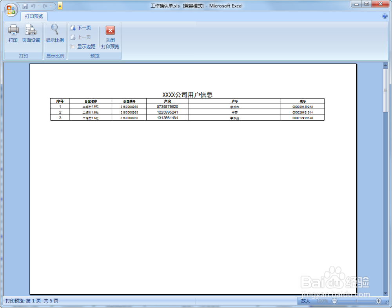Screen dimensions: 392x308
Task: Click the 显示比例 magnifier icon
Action: (55, 33)
